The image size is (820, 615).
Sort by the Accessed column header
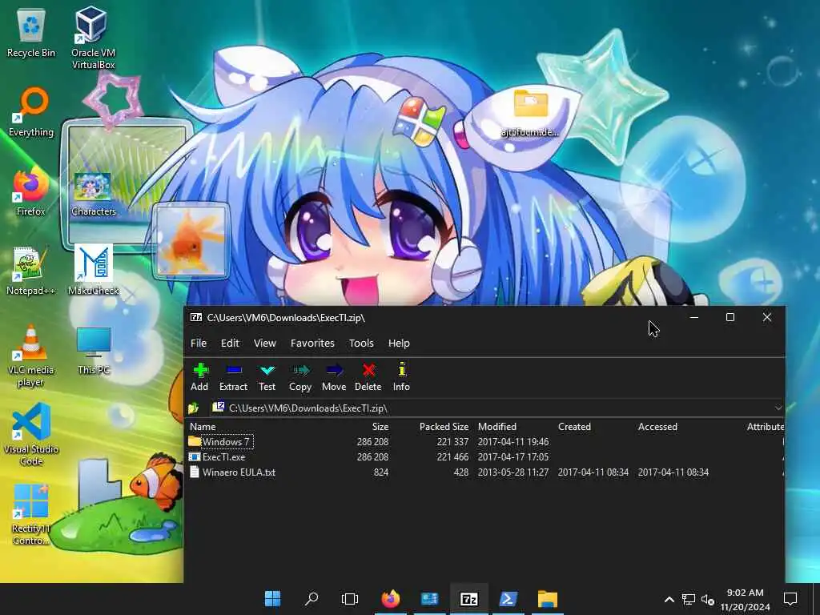tap(657, 427)
